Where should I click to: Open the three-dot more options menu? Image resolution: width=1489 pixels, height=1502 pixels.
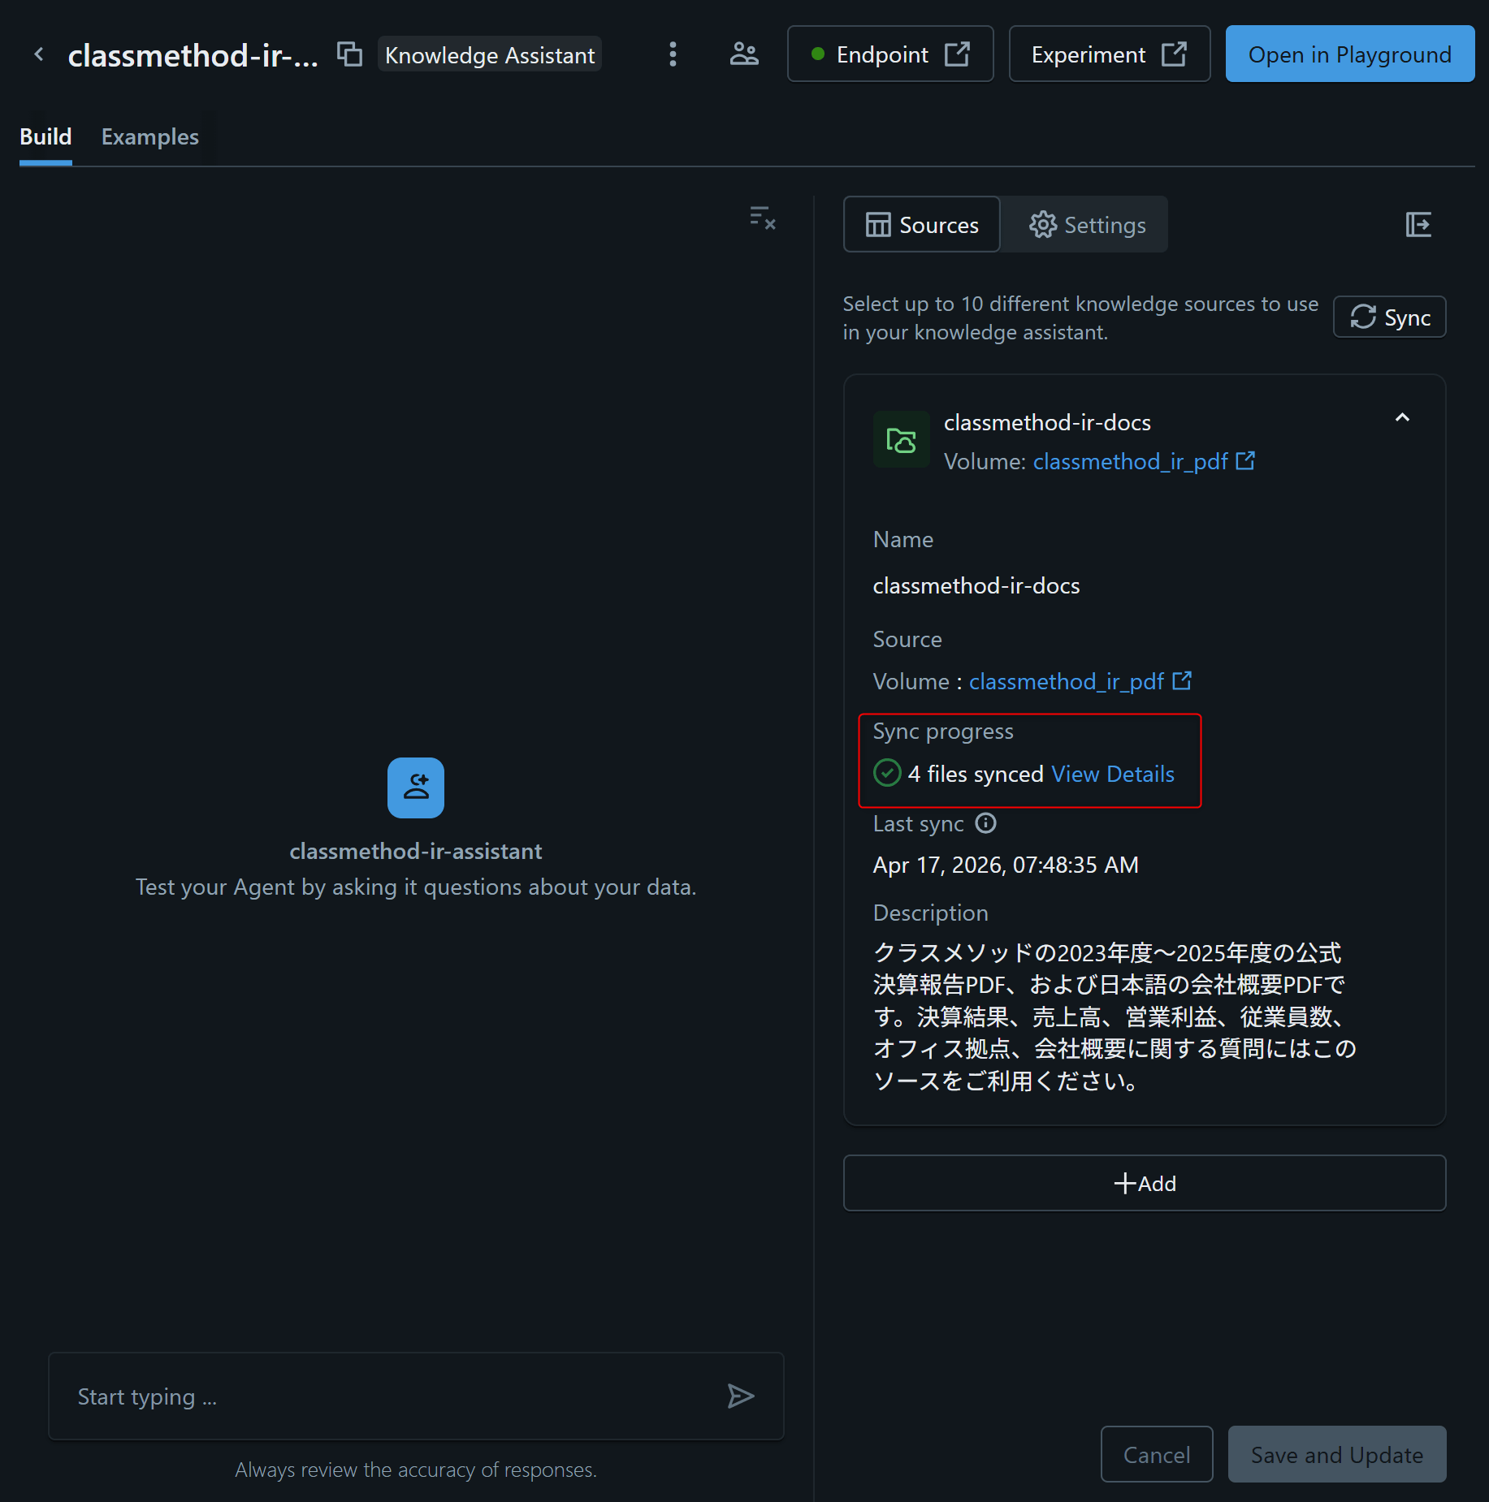[x=673, y=54]
